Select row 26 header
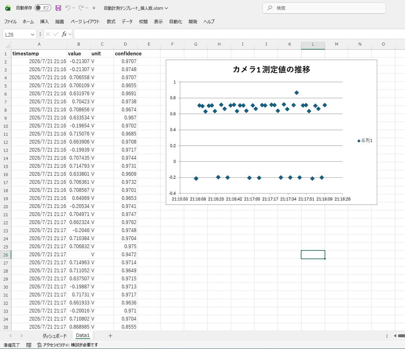 point(6,255)
